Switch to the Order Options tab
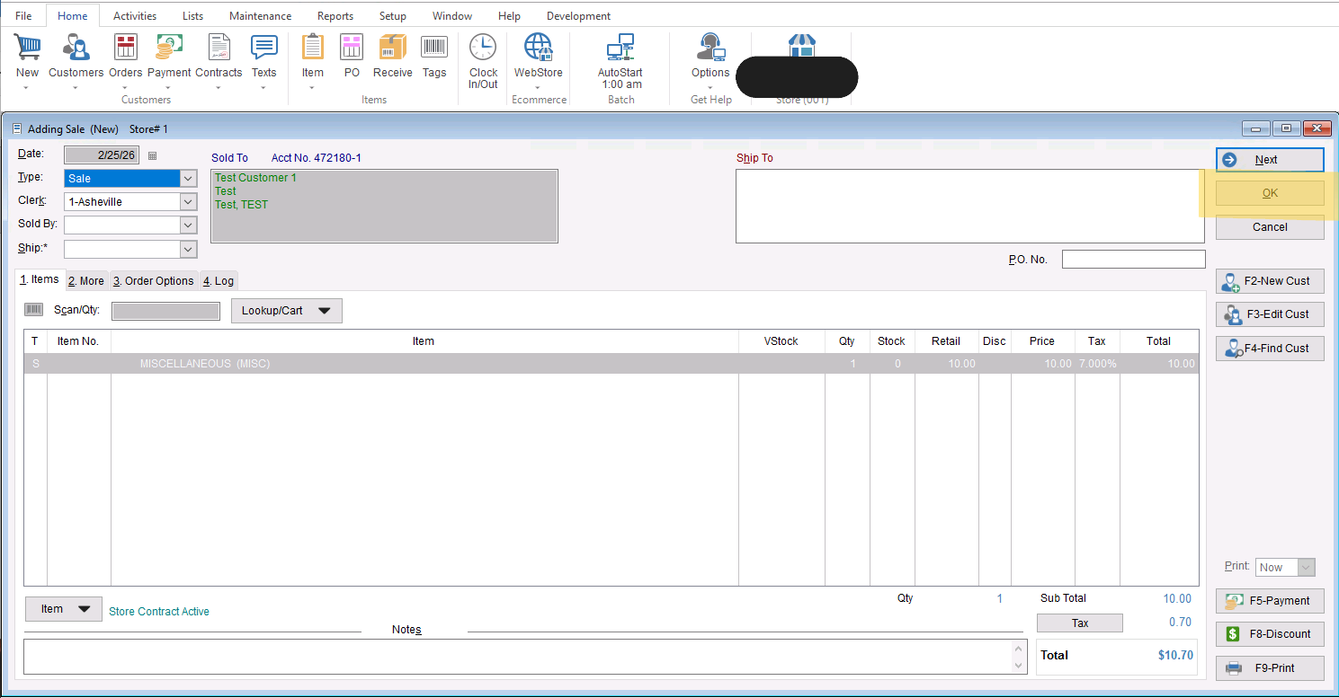 tap(153, 281)
